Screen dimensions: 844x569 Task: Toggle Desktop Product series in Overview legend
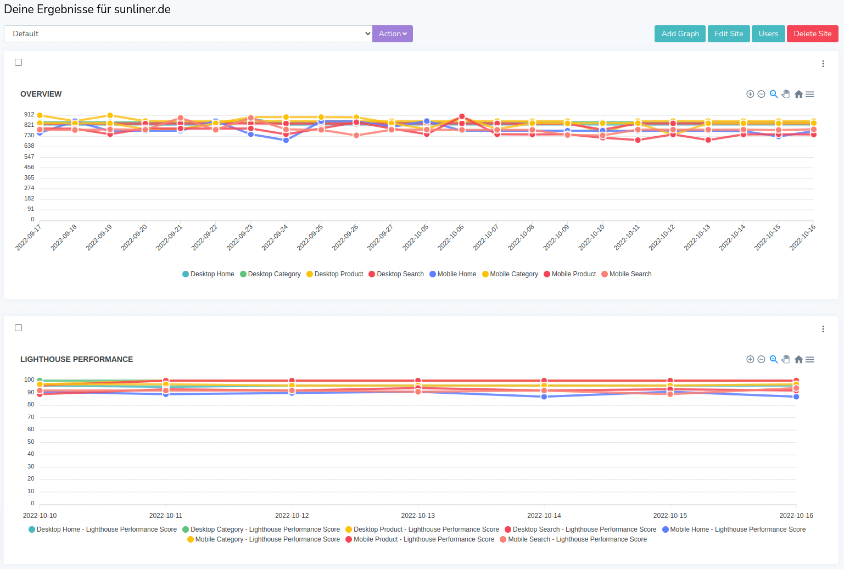click(x=335, y=274)
